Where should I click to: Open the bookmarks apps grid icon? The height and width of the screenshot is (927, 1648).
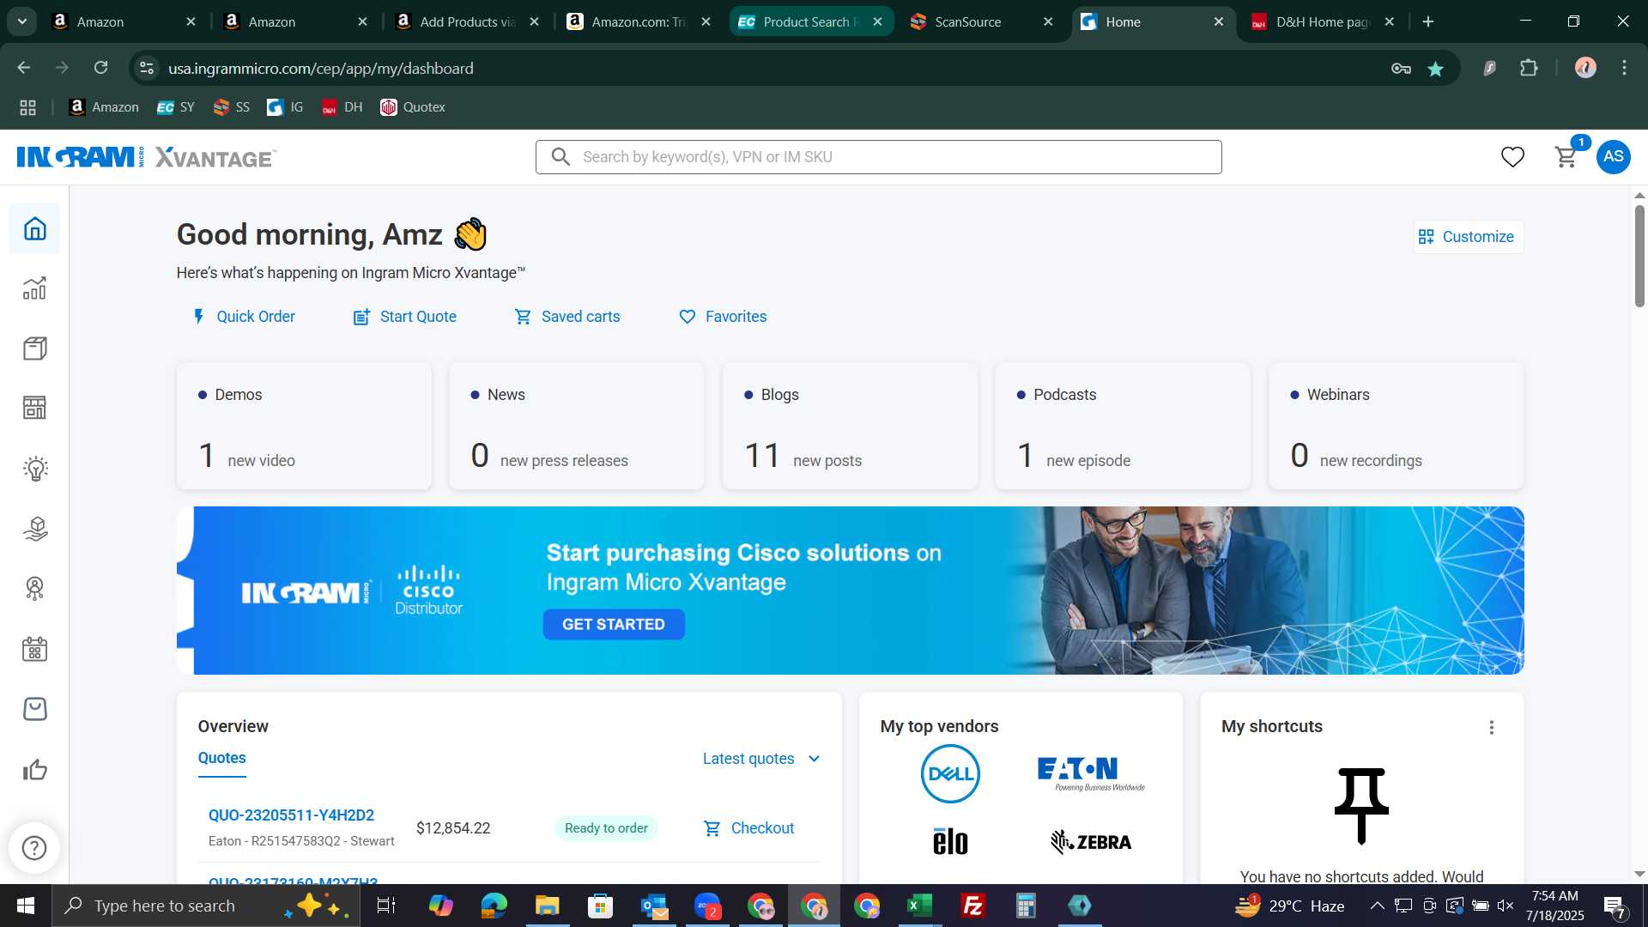(28, 107)
